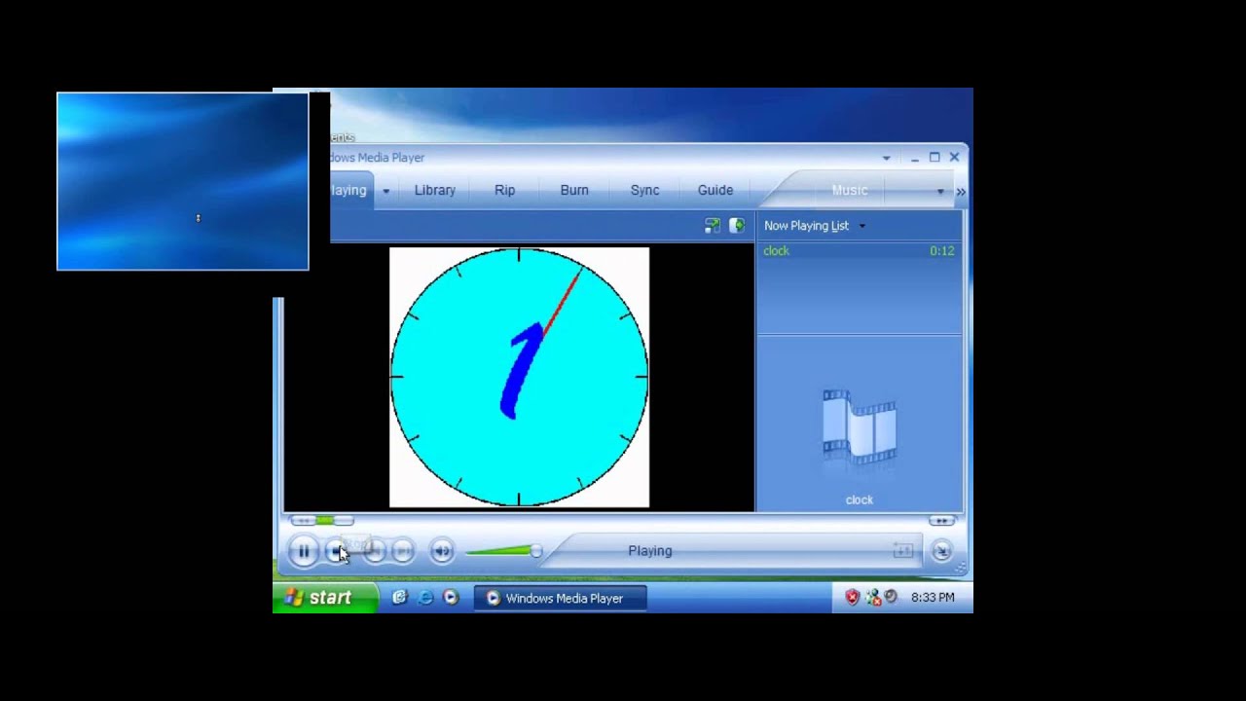Click the status area icon beside Playing

tap(903, 551)
